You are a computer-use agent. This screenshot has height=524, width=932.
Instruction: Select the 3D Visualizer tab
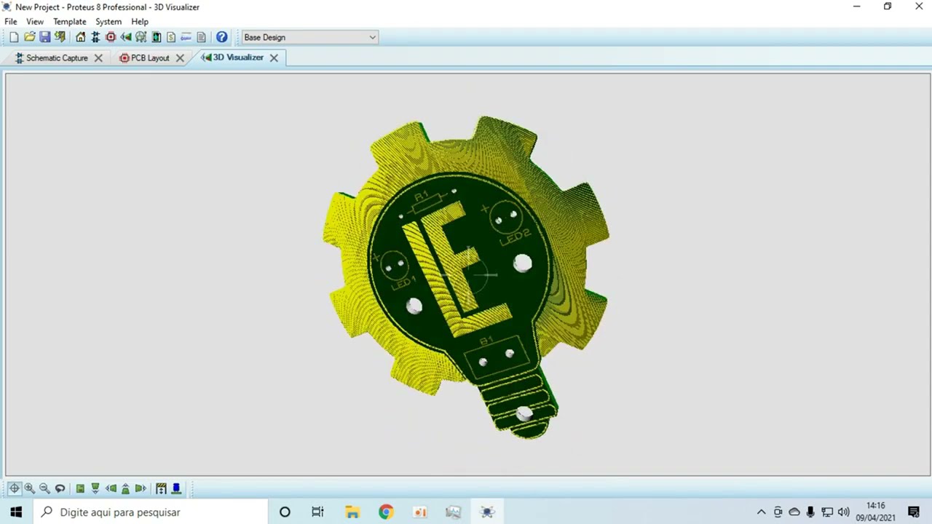point(238,57)
